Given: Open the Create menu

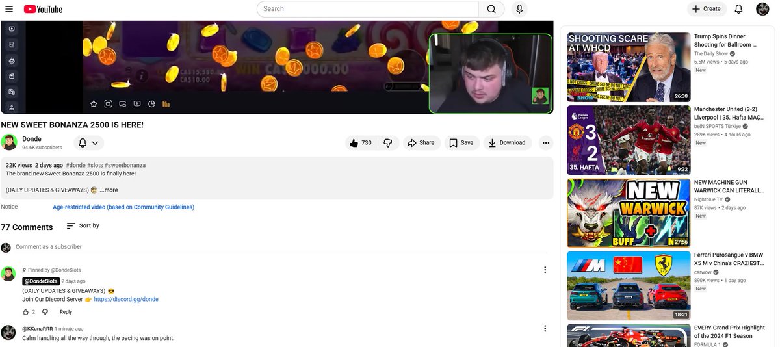Looking at the screenshot, I should 707,9.
